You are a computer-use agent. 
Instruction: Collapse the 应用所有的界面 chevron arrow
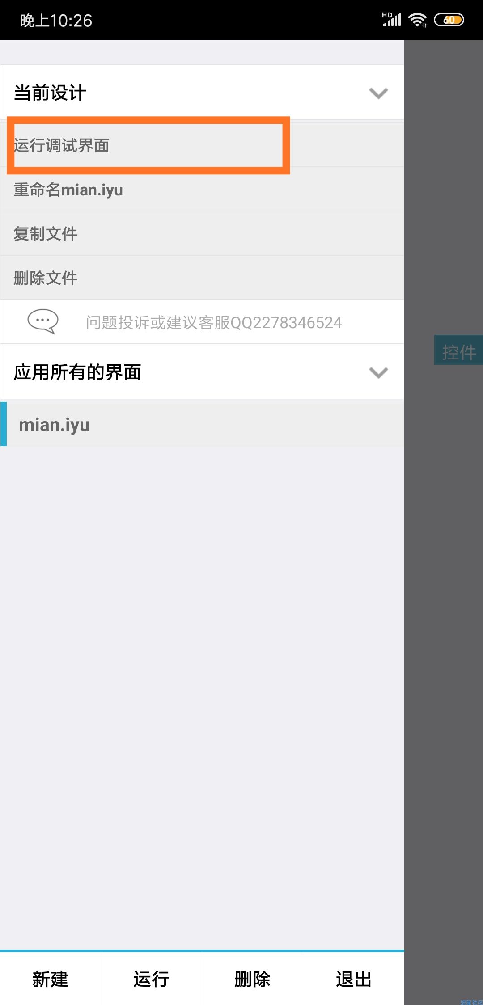[378, 372]
